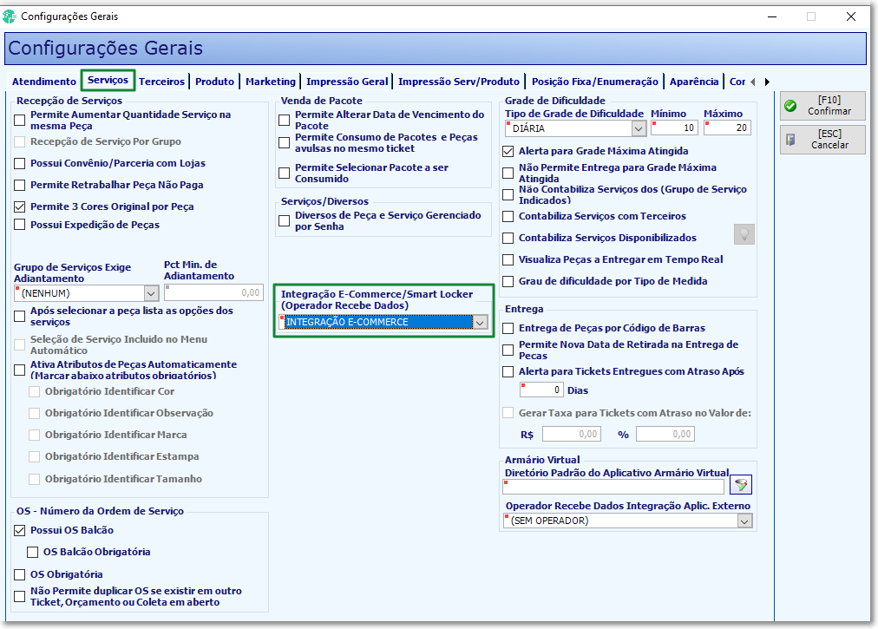Click the Cancelar door icon
The image size is (878, 629).
790,139
